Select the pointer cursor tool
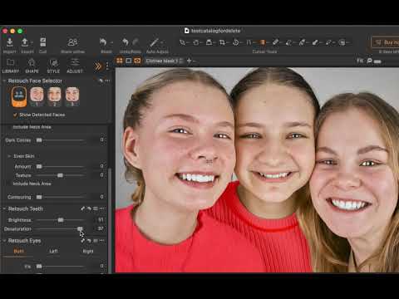 (182, 42)
